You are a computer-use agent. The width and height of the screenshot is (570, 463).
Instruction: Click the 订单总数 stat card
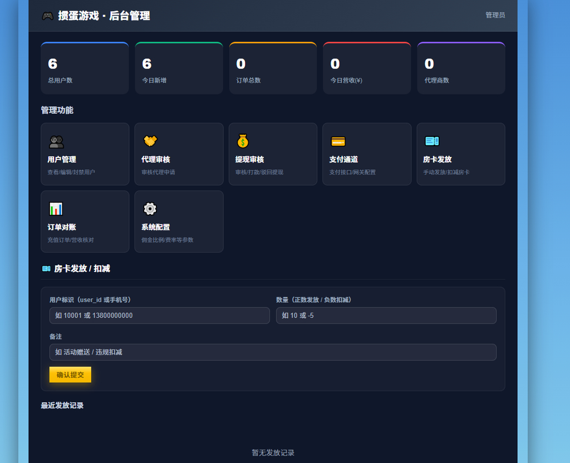[273, 68]
